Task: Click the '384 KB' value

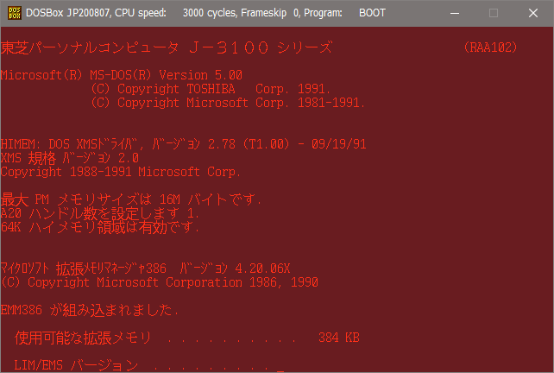Action: coord(339,338)
